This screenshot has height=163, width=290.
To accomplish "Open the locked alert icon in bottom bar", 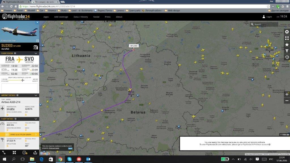I will click(25, 153).
